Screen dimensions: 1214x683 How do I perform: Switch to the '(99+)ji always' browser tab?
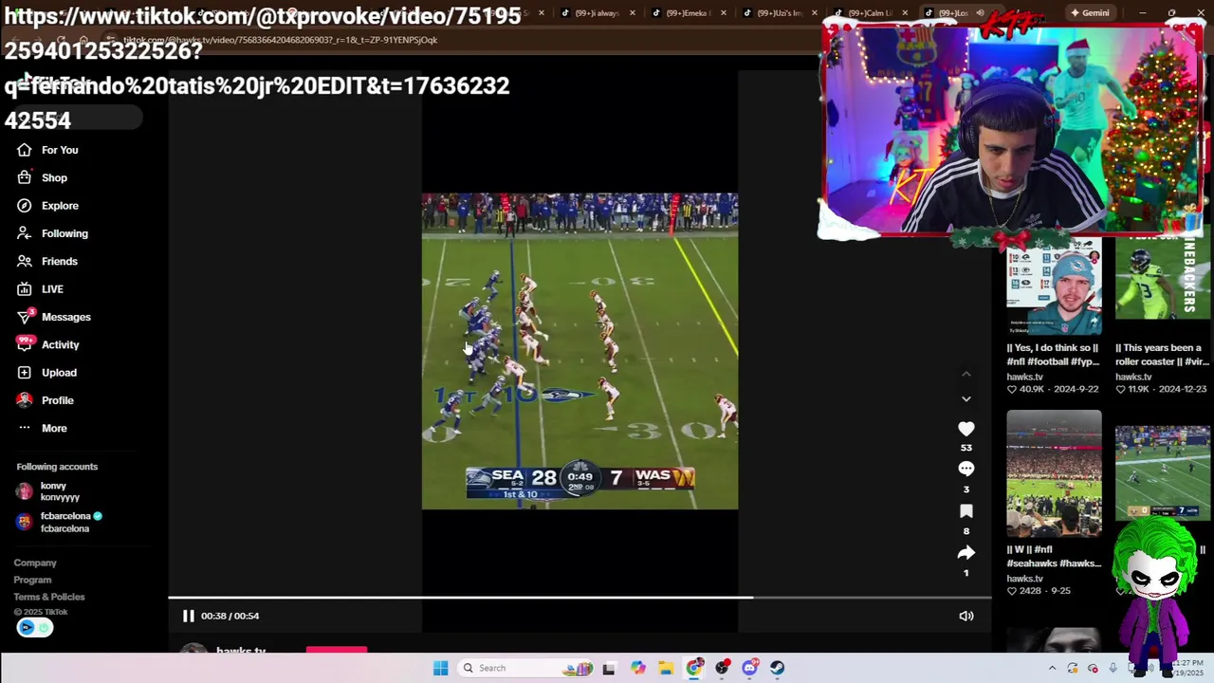pyautogui.click(x=598, y=13)
